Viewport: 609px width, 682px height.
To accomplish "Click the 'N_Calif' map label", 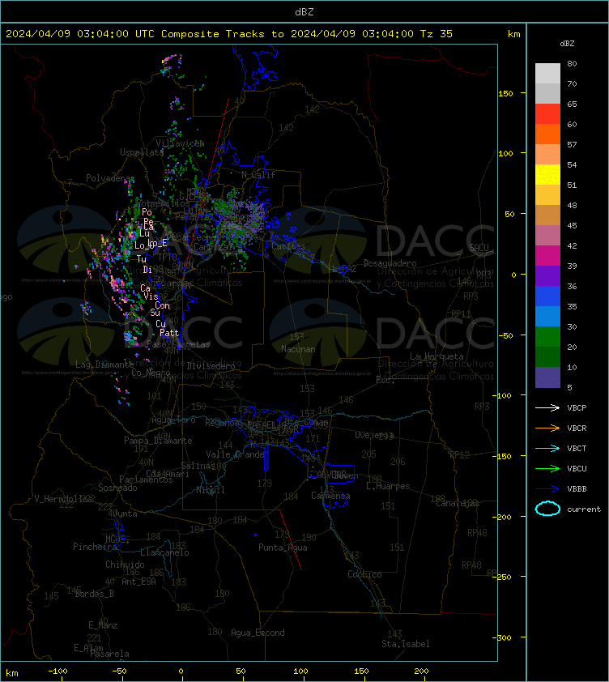I will (258, 175).
